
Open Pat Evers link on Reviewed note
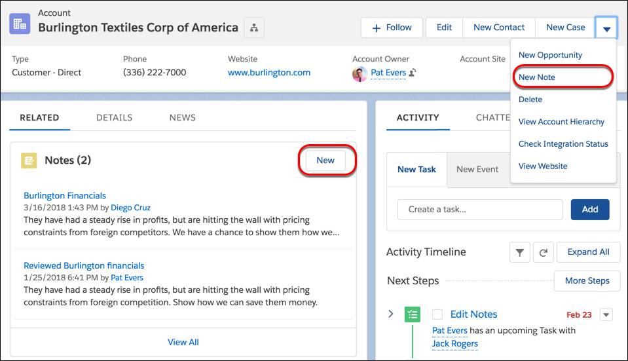pyautogui.click(x=127, y=278)
